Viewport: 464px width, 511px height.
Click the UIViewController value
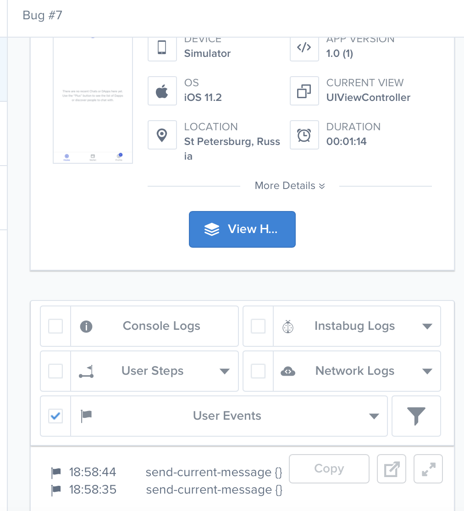coord(368,97)
